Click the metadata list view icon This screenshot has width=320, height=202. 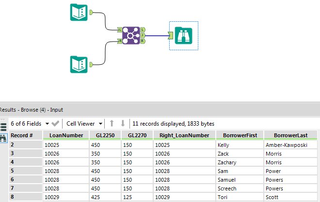click(x=3, y=127)
